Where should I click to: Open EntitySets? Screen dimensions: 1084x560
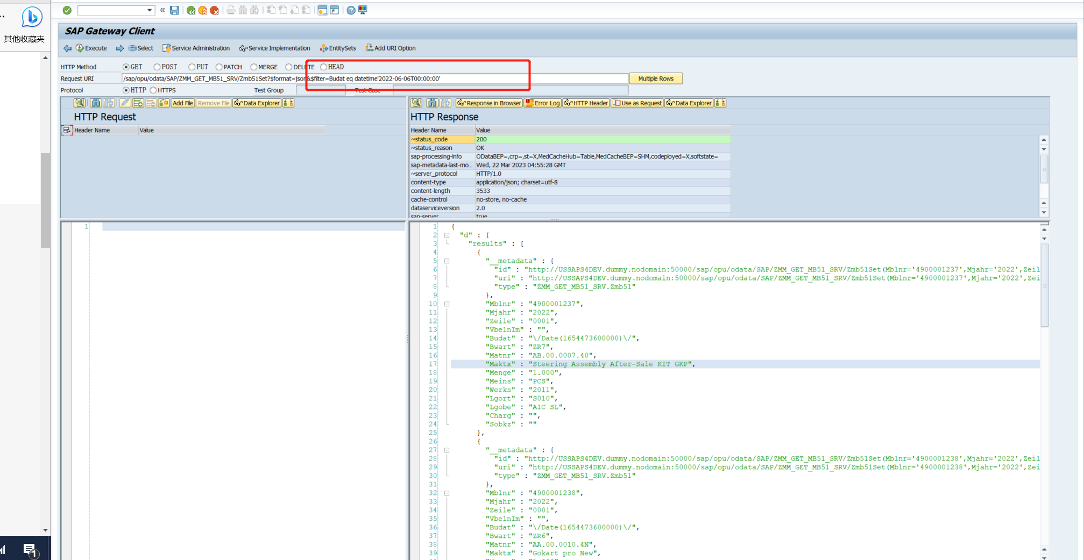click(x=338, y=48)
